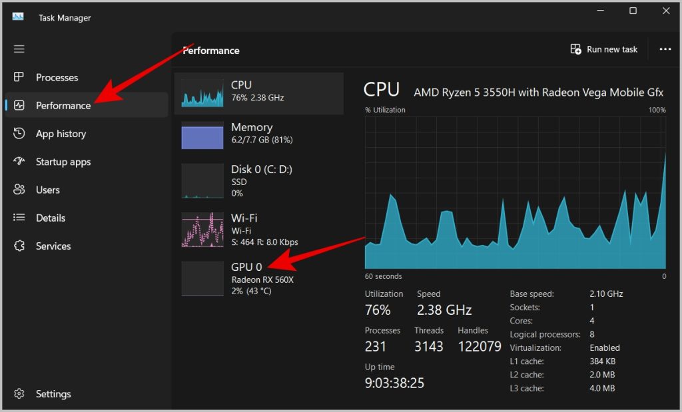Open Services via puzzle icon
682x412 pixels.
19,246
